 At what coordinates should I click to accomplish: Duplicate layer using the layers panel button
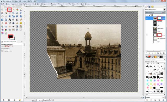(x=158, y=53)
